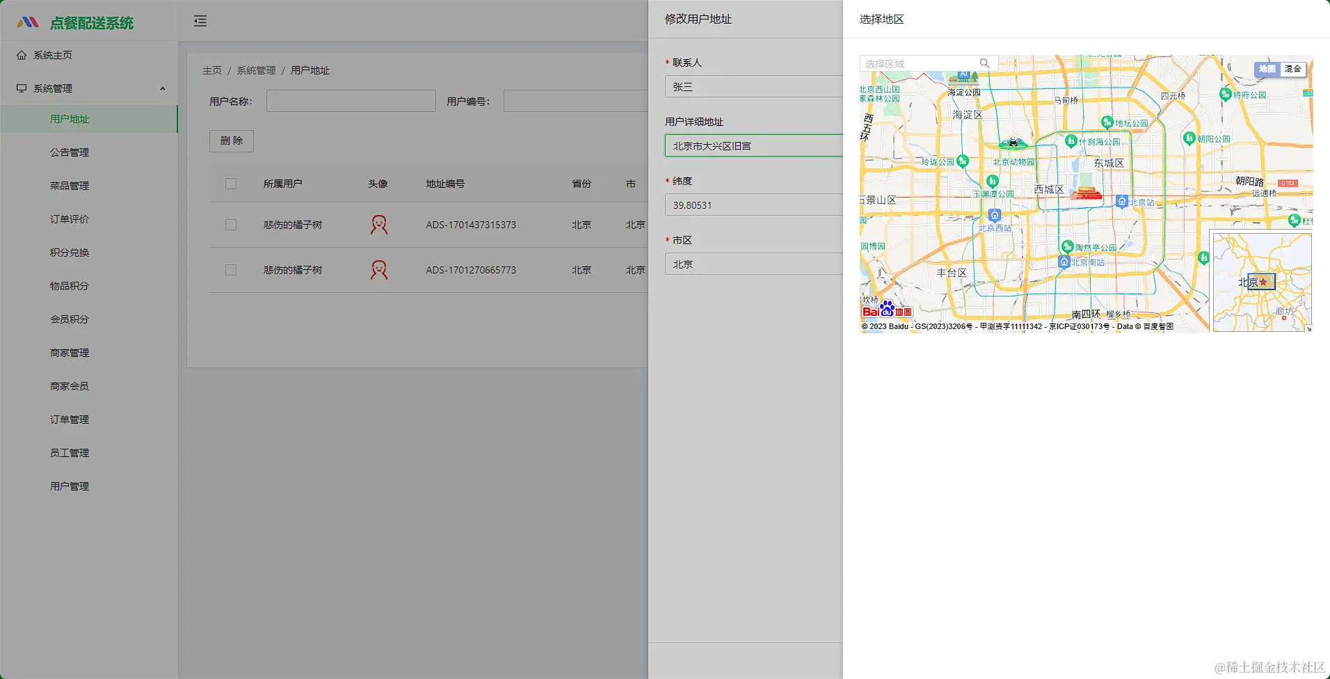Toggle the select-all checkbox in table header
Image resolution: width=1330 pixels, height=679 pixels.
231,184
